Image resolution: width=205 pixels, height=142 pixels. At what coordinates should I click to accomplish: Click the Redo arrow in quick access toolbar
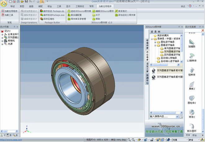[x=34, y=1]
